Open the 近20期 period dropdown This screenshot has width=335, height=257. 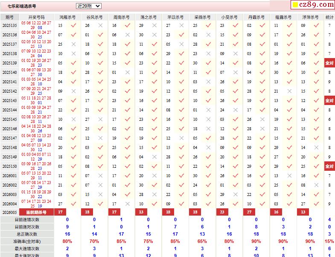tap(89, 6)
